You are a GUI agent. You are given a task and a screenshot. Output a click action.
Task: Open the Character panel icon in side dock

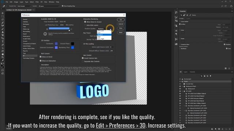[176, 31]
